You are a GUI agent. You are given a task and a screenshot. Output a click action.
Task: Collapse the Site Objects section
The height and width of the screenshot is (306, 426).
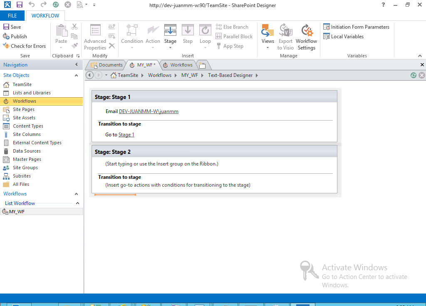point(76,76)
